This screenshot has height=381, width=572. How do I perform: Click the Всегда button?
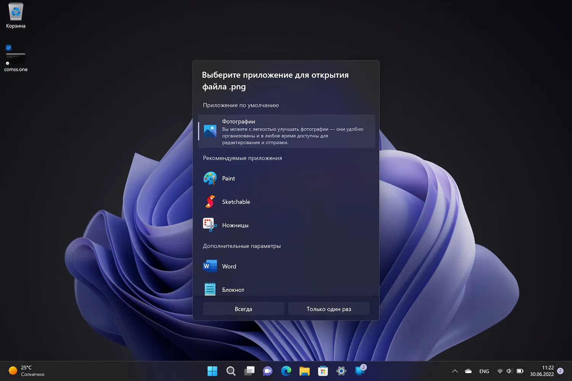[243, 309]
